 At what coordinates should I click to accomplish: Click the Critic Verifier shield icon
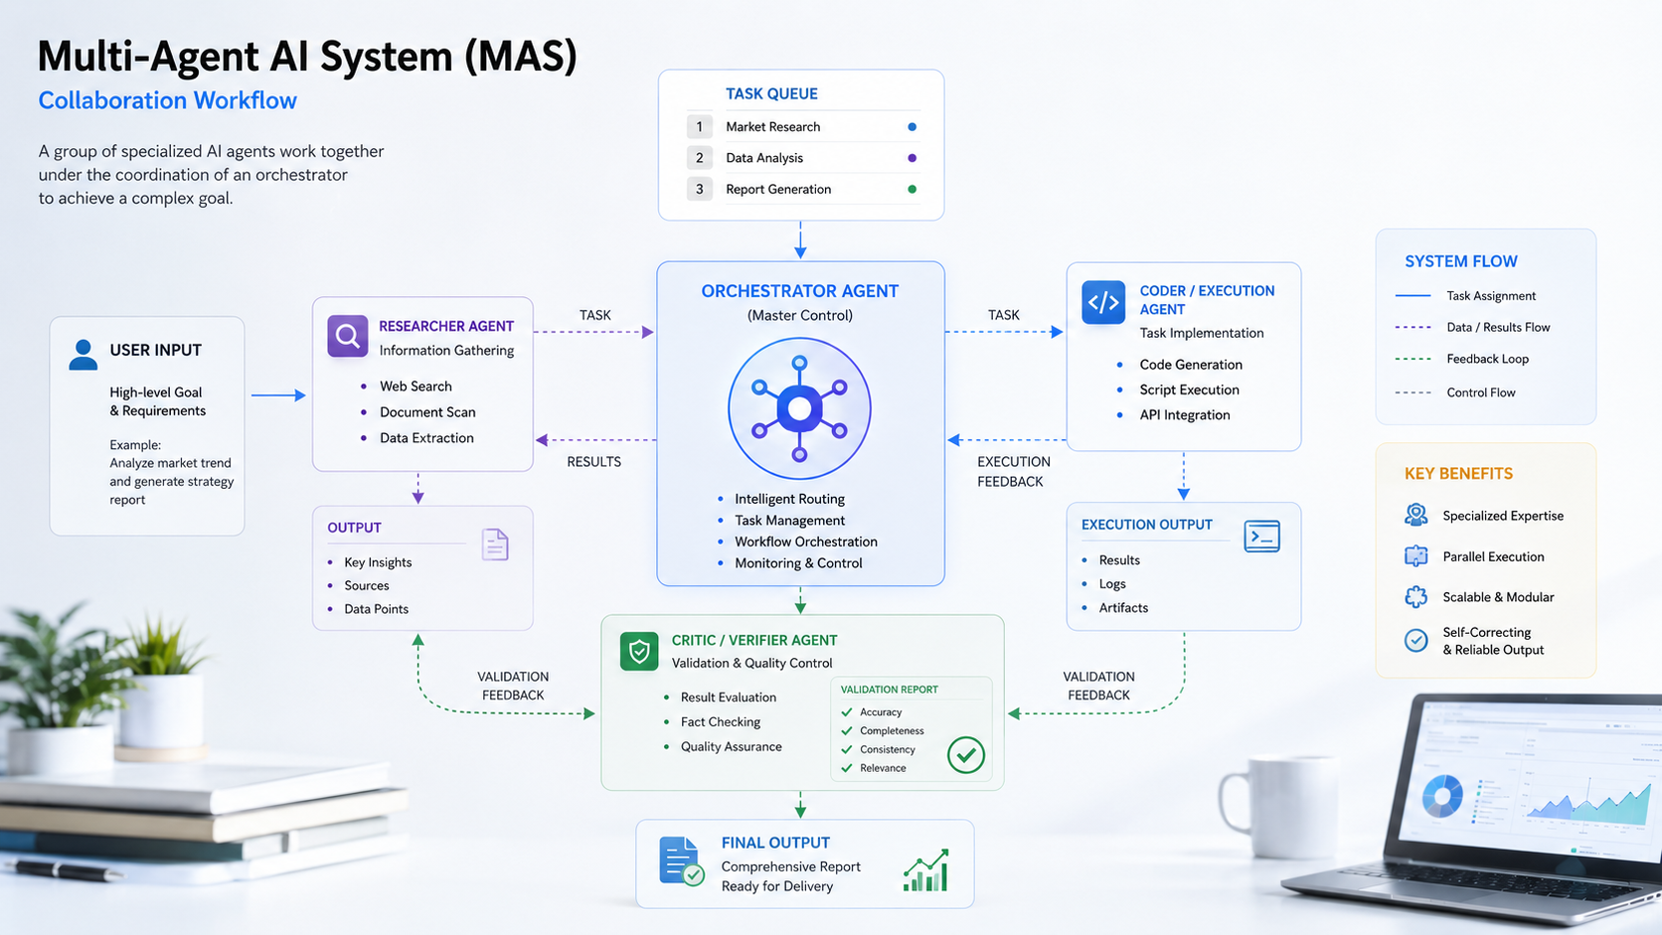[x=639, y=652]
